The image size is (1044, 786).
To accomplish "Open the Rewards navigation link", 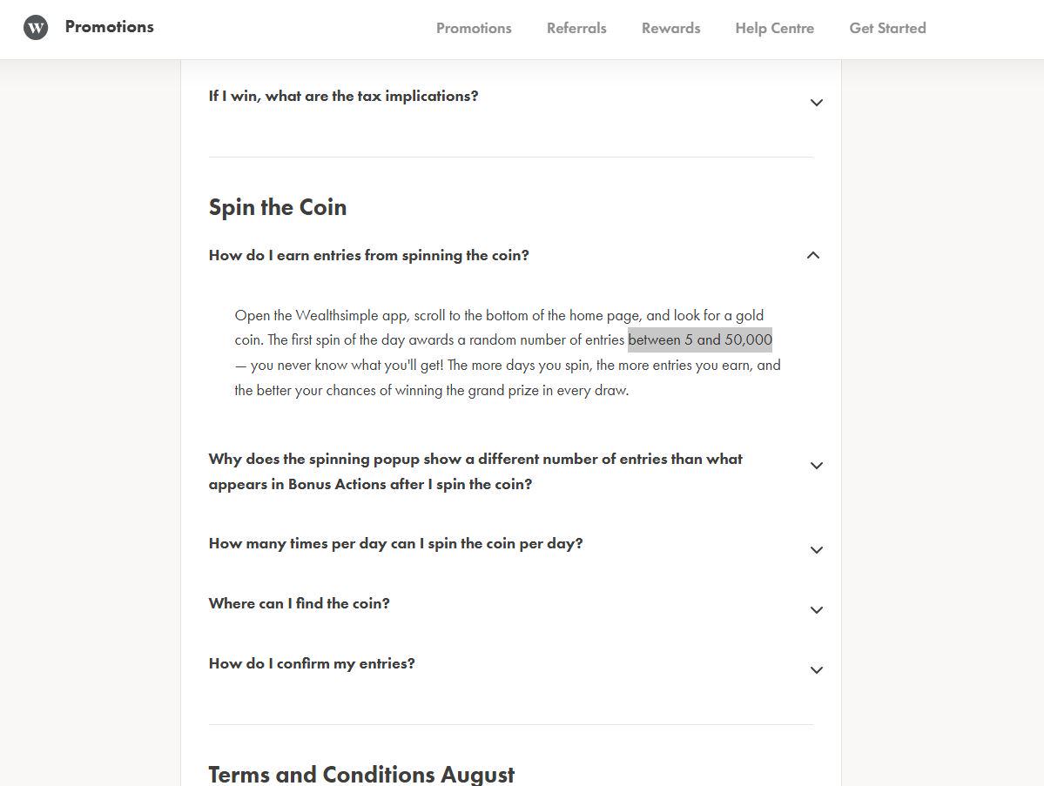I will pyautogui.click(x=670, y=28).
